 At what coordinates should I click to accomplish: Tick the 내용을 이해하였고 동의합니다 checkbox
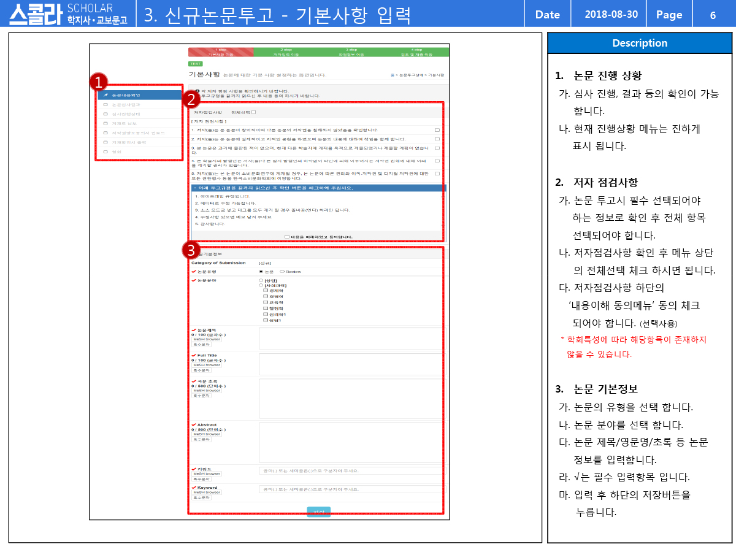pos(287,237)
